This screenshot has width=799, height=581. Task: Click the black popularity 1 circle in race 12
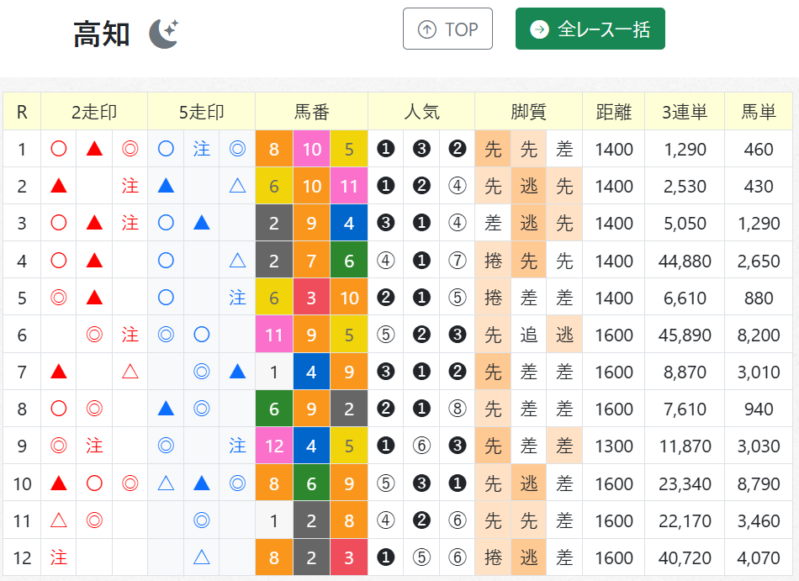(386, 557)
